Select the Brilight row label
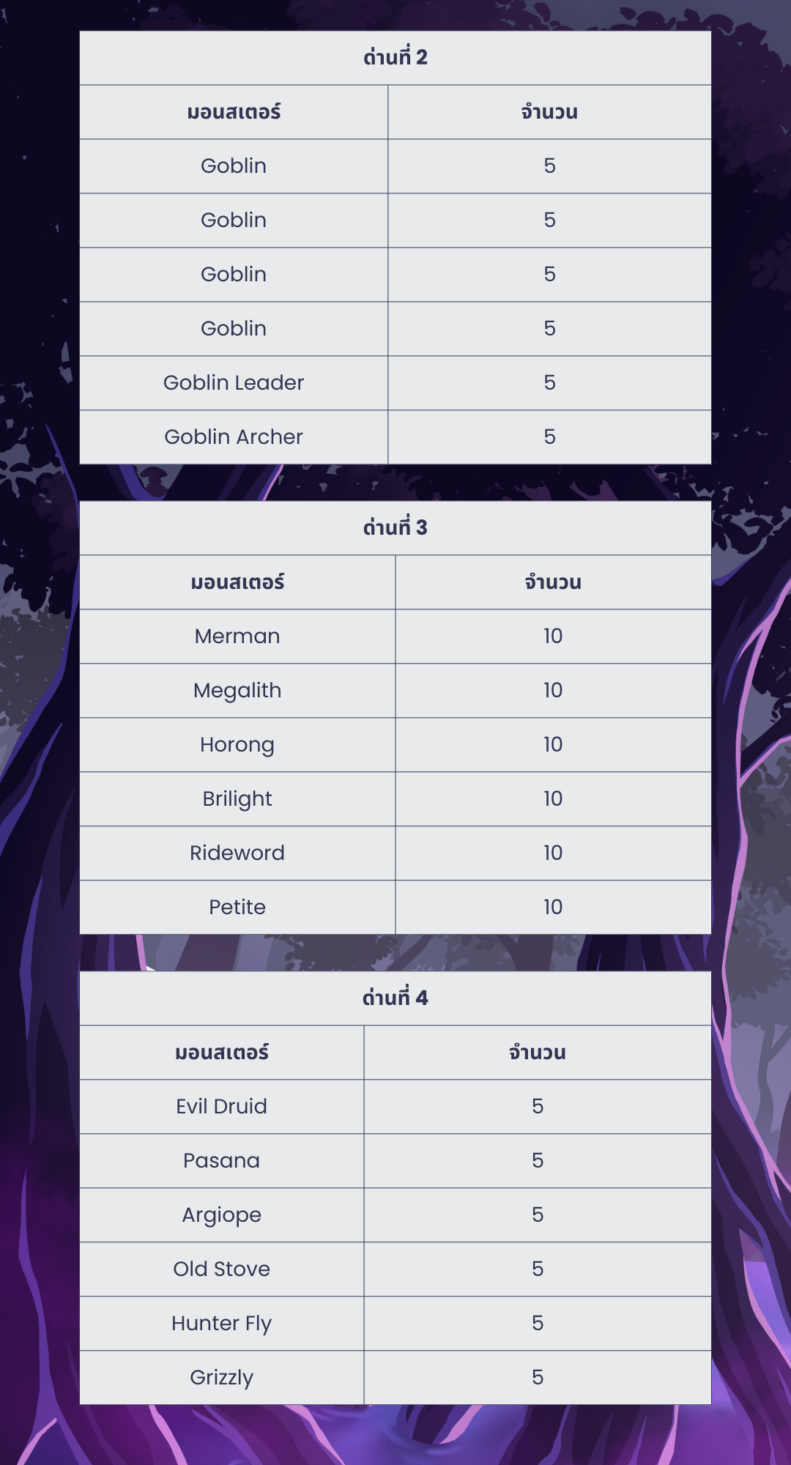The image size is (791, 1465). point(237,799)
